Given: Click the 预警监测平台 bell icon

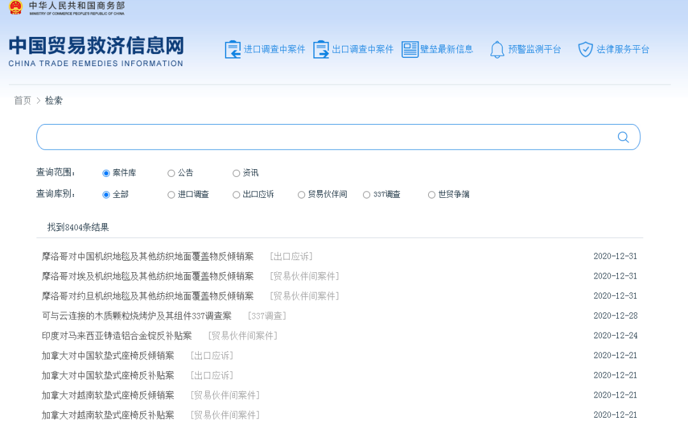Looking at the screenshot, I should click(x=497, y=48).
